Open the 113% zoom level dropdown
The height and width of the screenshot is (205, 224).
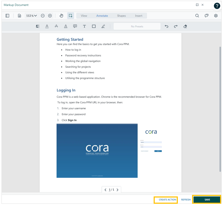click(x=31, y=16)
